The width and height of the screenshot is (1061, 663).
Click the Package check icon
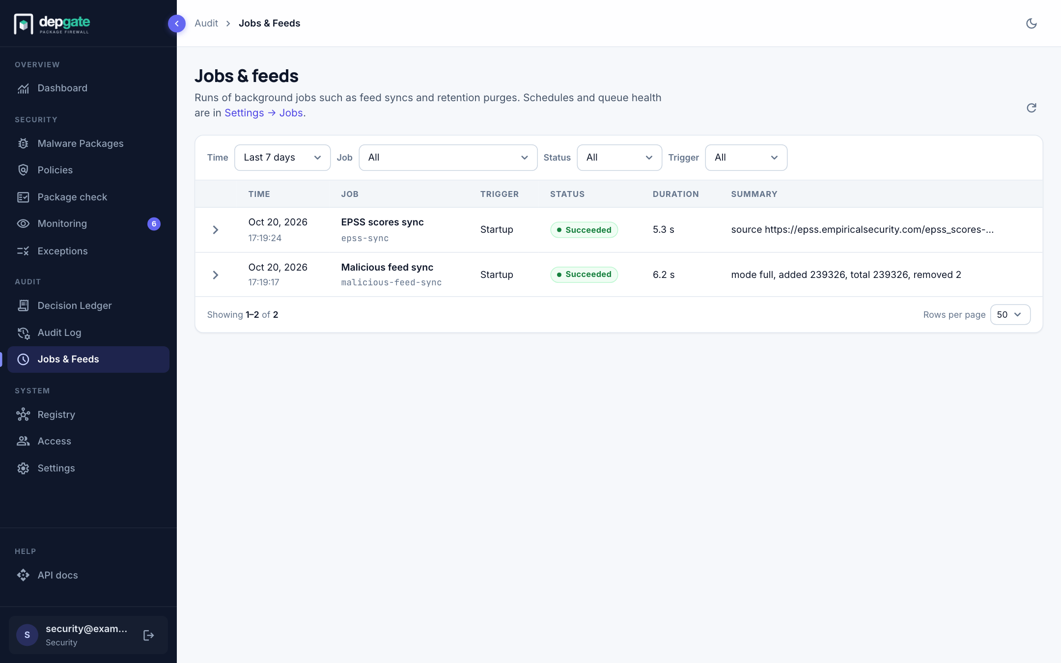[x=23, y=197]
